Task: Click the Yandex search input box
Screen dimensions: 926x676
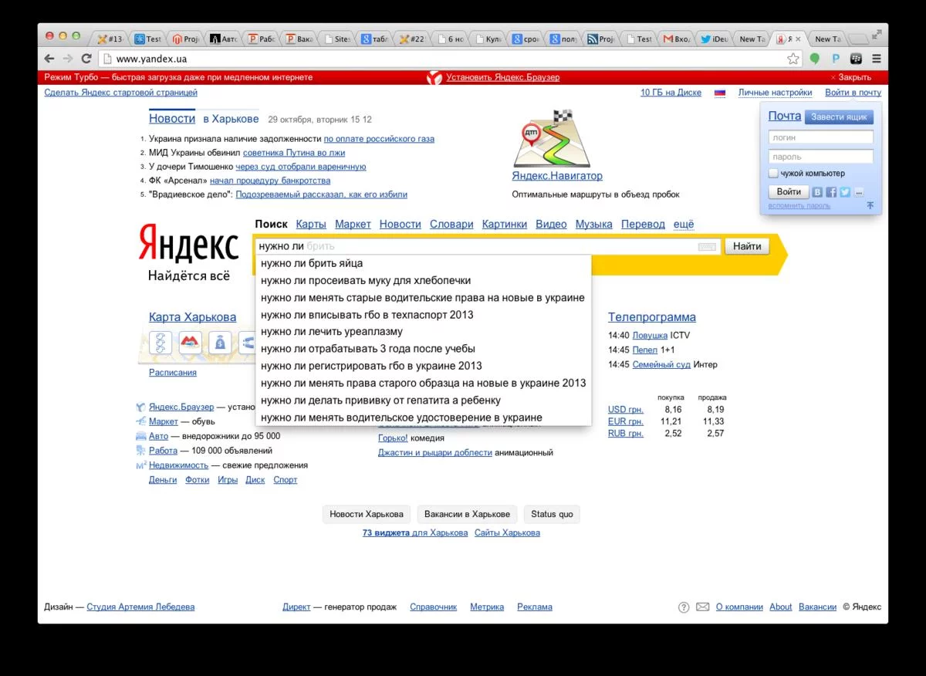Action: 486,247
